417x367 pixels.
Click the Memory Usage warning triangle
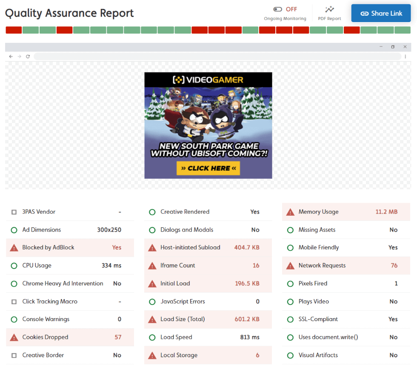290,212
